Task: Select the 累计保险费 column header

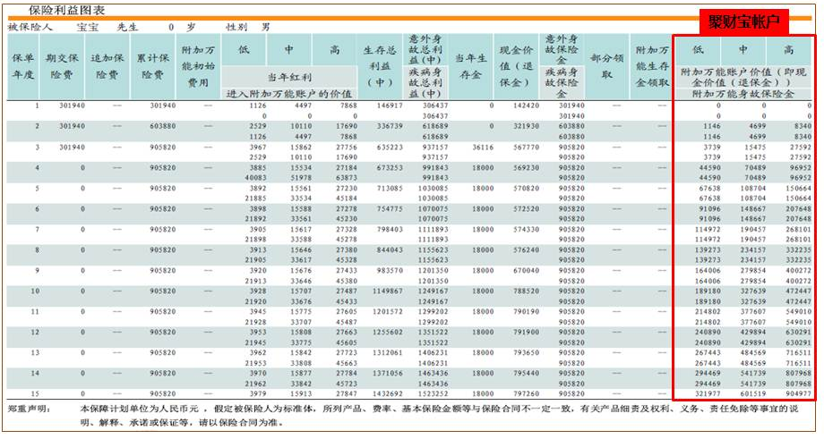Action: (x=152, y=67)
